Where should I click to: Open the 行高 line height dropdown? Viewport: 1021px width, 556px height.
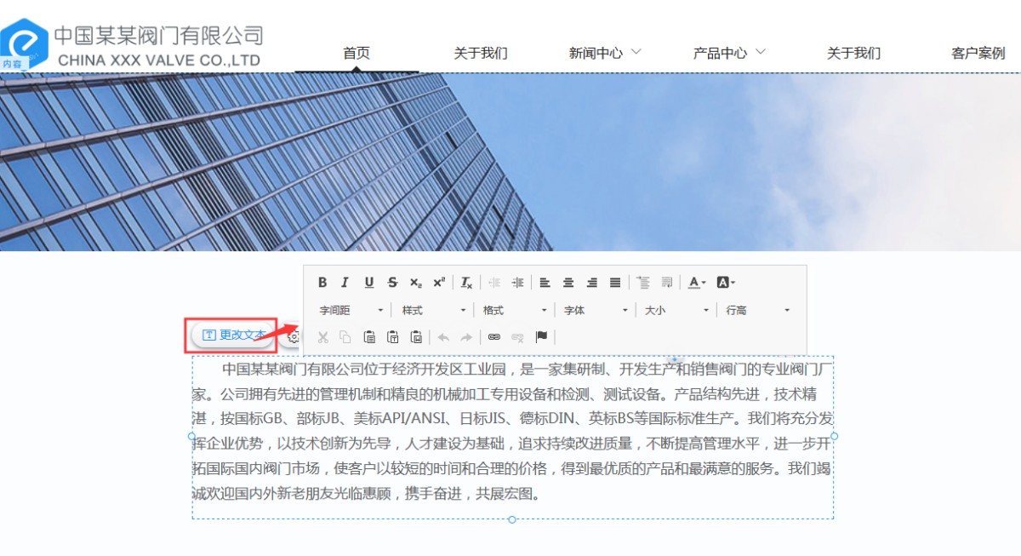click(x=758, y=310)
